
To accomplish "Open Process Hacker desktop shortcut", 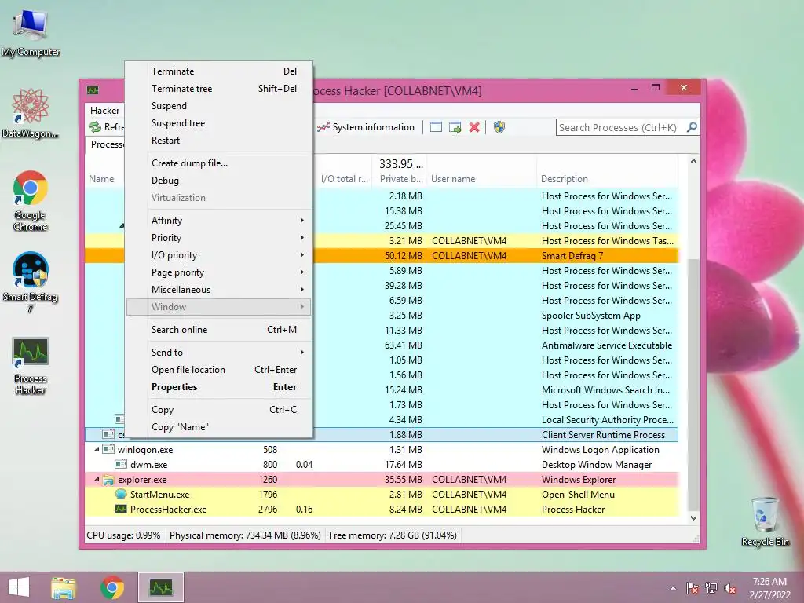I will click(31, 366).
